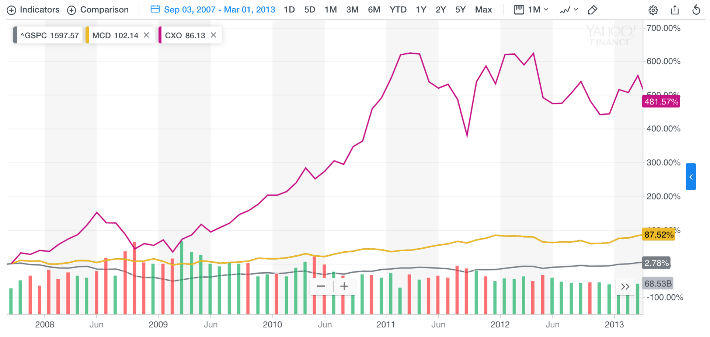Click the 400.00% y-axis label

(664, 129)
